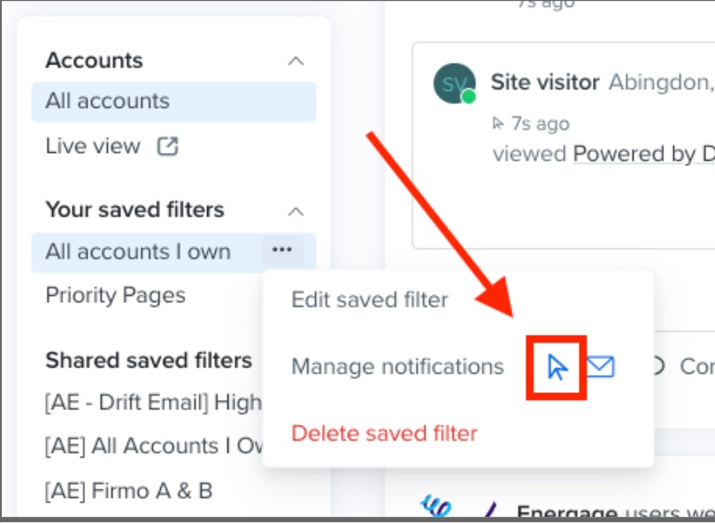Select the All accounts I own saved filter
The height and width of the screenshot is (523, 715).
(138, 252)
